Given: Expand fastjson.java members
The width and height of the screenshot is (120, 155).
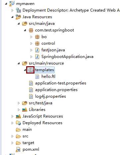Looking at the screenshot, I should (31, 50).
